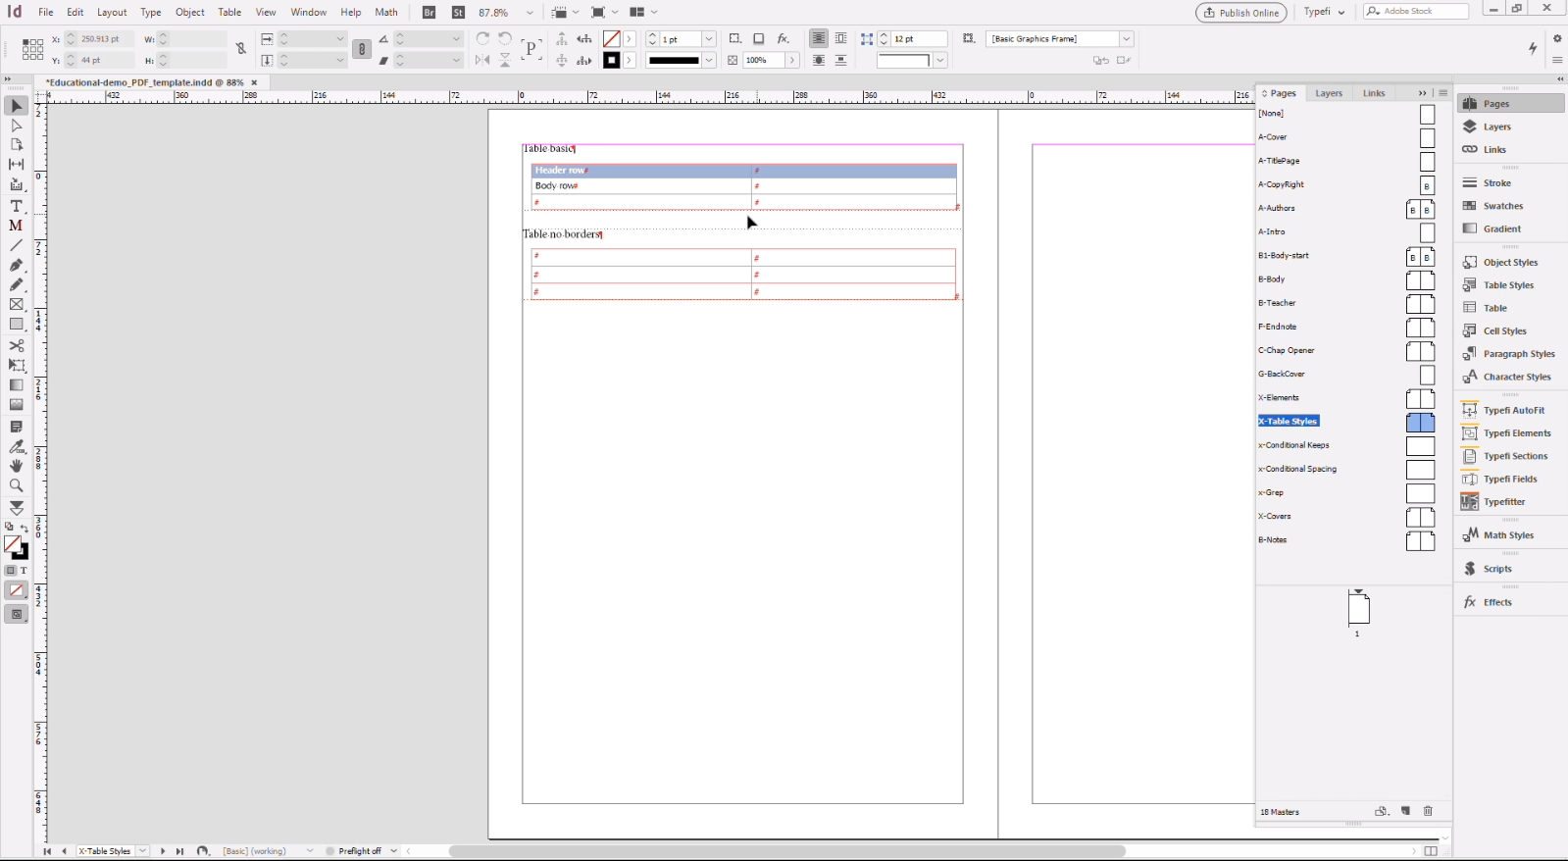The image size is (1568, 861).
Task: Select the Free Transform tool
Action: pos(16,366)
